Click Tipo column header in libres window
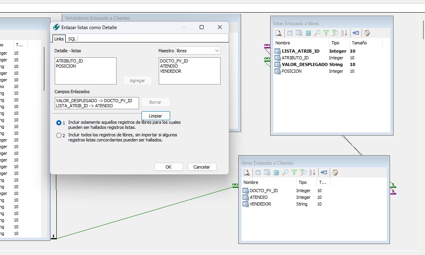Image resolution: width=425 pixels, height=255 pixels. [x=306, y=182]
